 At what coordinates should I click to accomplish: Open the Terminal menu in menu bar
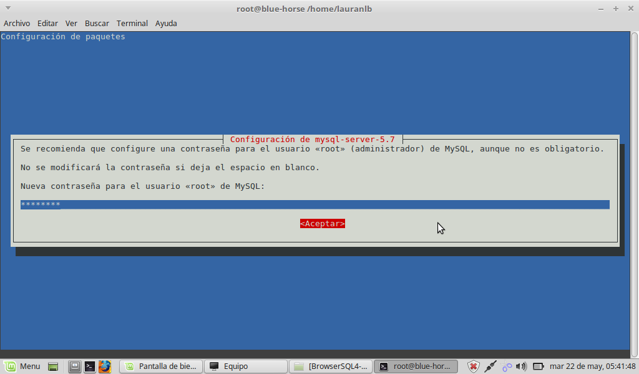[x=132, y=23]
